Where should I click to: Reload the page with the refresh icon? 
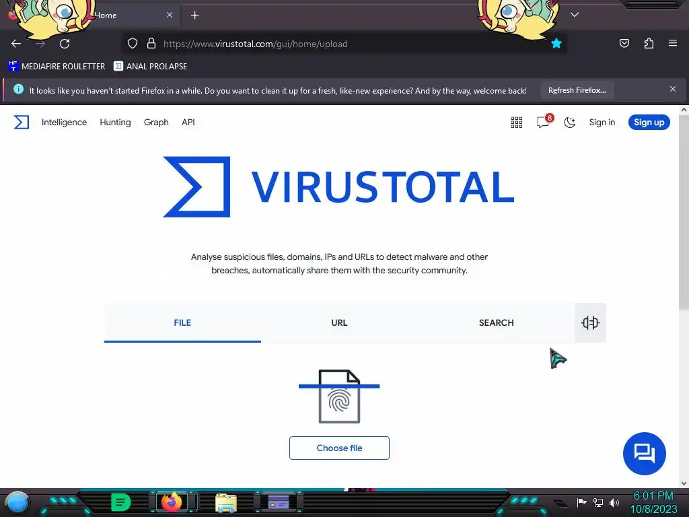click(65, 44)
